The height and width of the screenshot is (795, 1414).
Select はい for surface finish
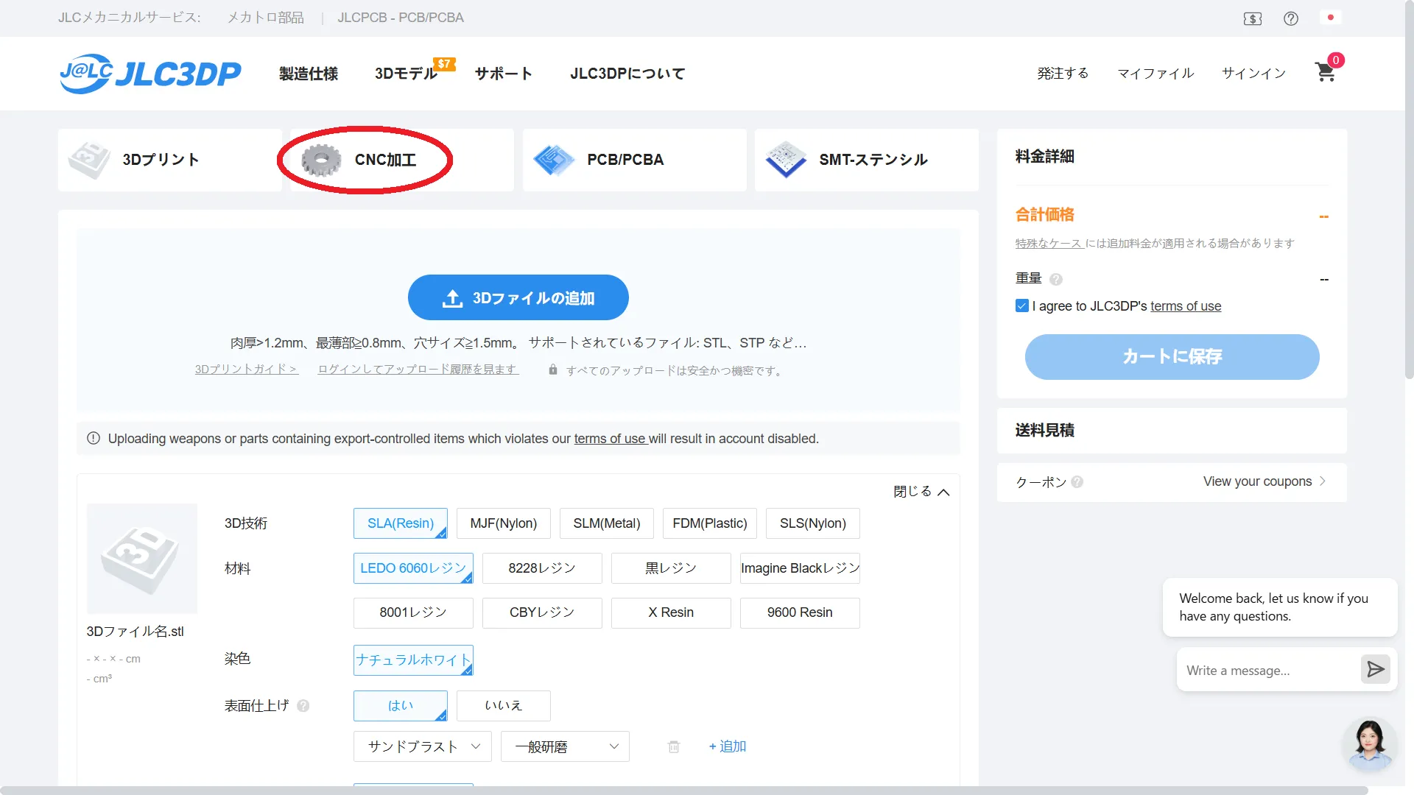click(401, 706)
